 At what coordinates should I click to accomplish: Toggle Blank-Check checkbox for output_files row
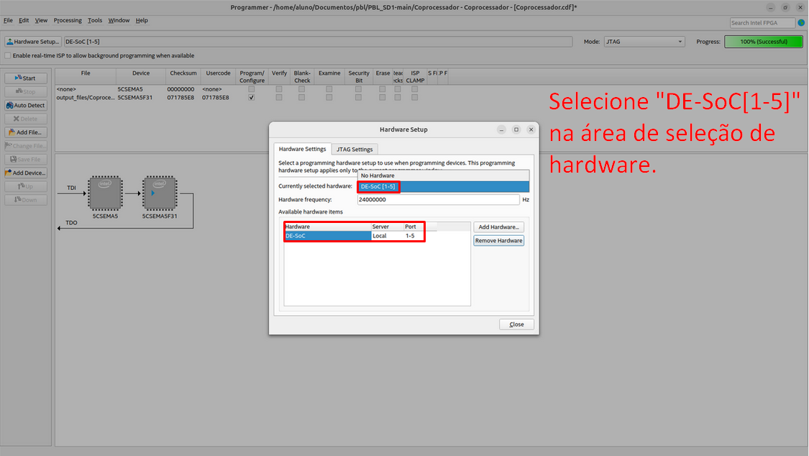pos(302,98)
